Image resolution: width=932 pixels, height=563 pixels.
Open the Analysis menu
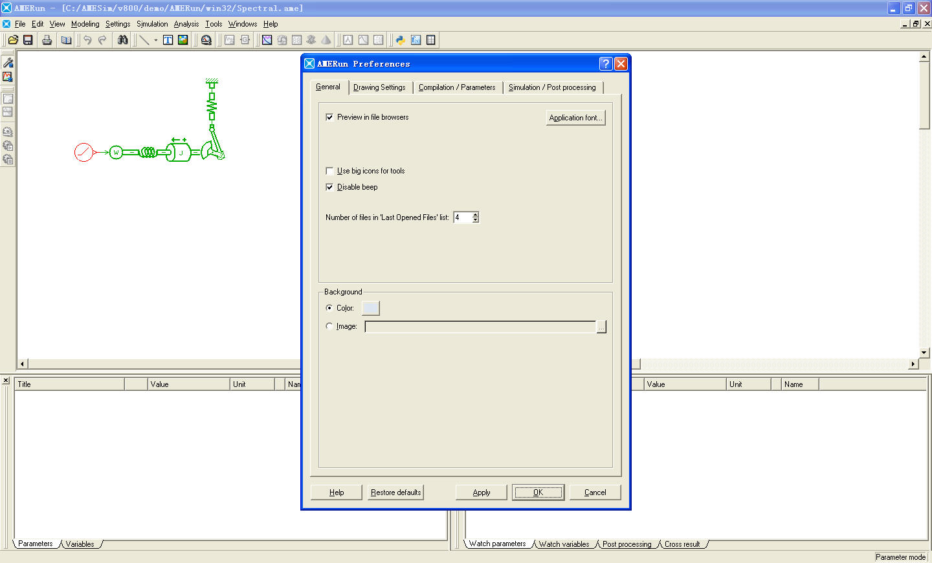(186, 24)
